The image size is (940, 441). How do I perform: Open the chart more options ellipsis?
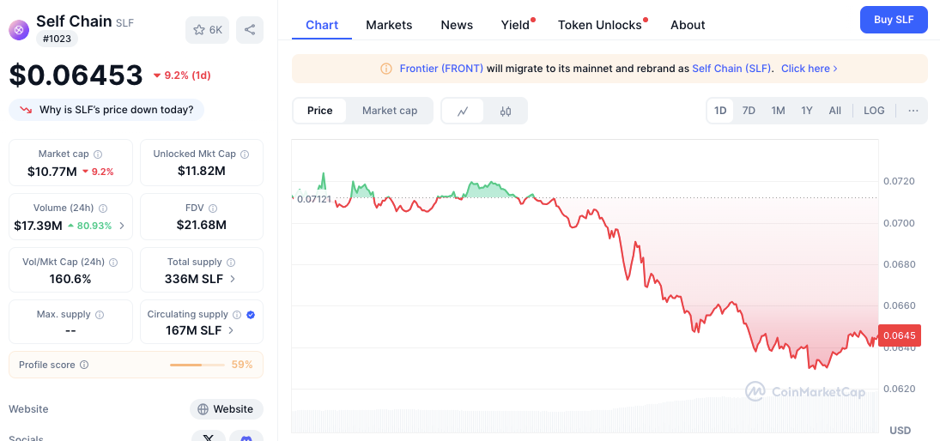913,110
